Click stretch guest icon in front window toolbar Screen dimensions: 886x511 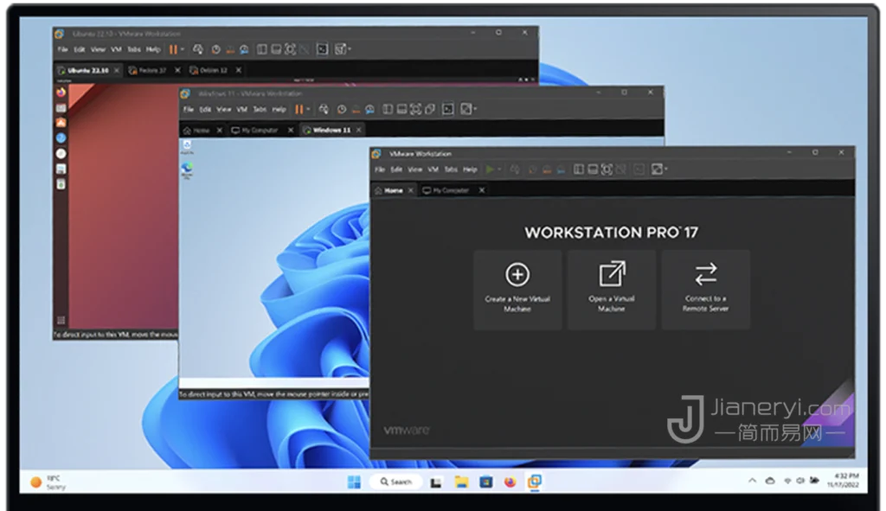coord(656,169)
